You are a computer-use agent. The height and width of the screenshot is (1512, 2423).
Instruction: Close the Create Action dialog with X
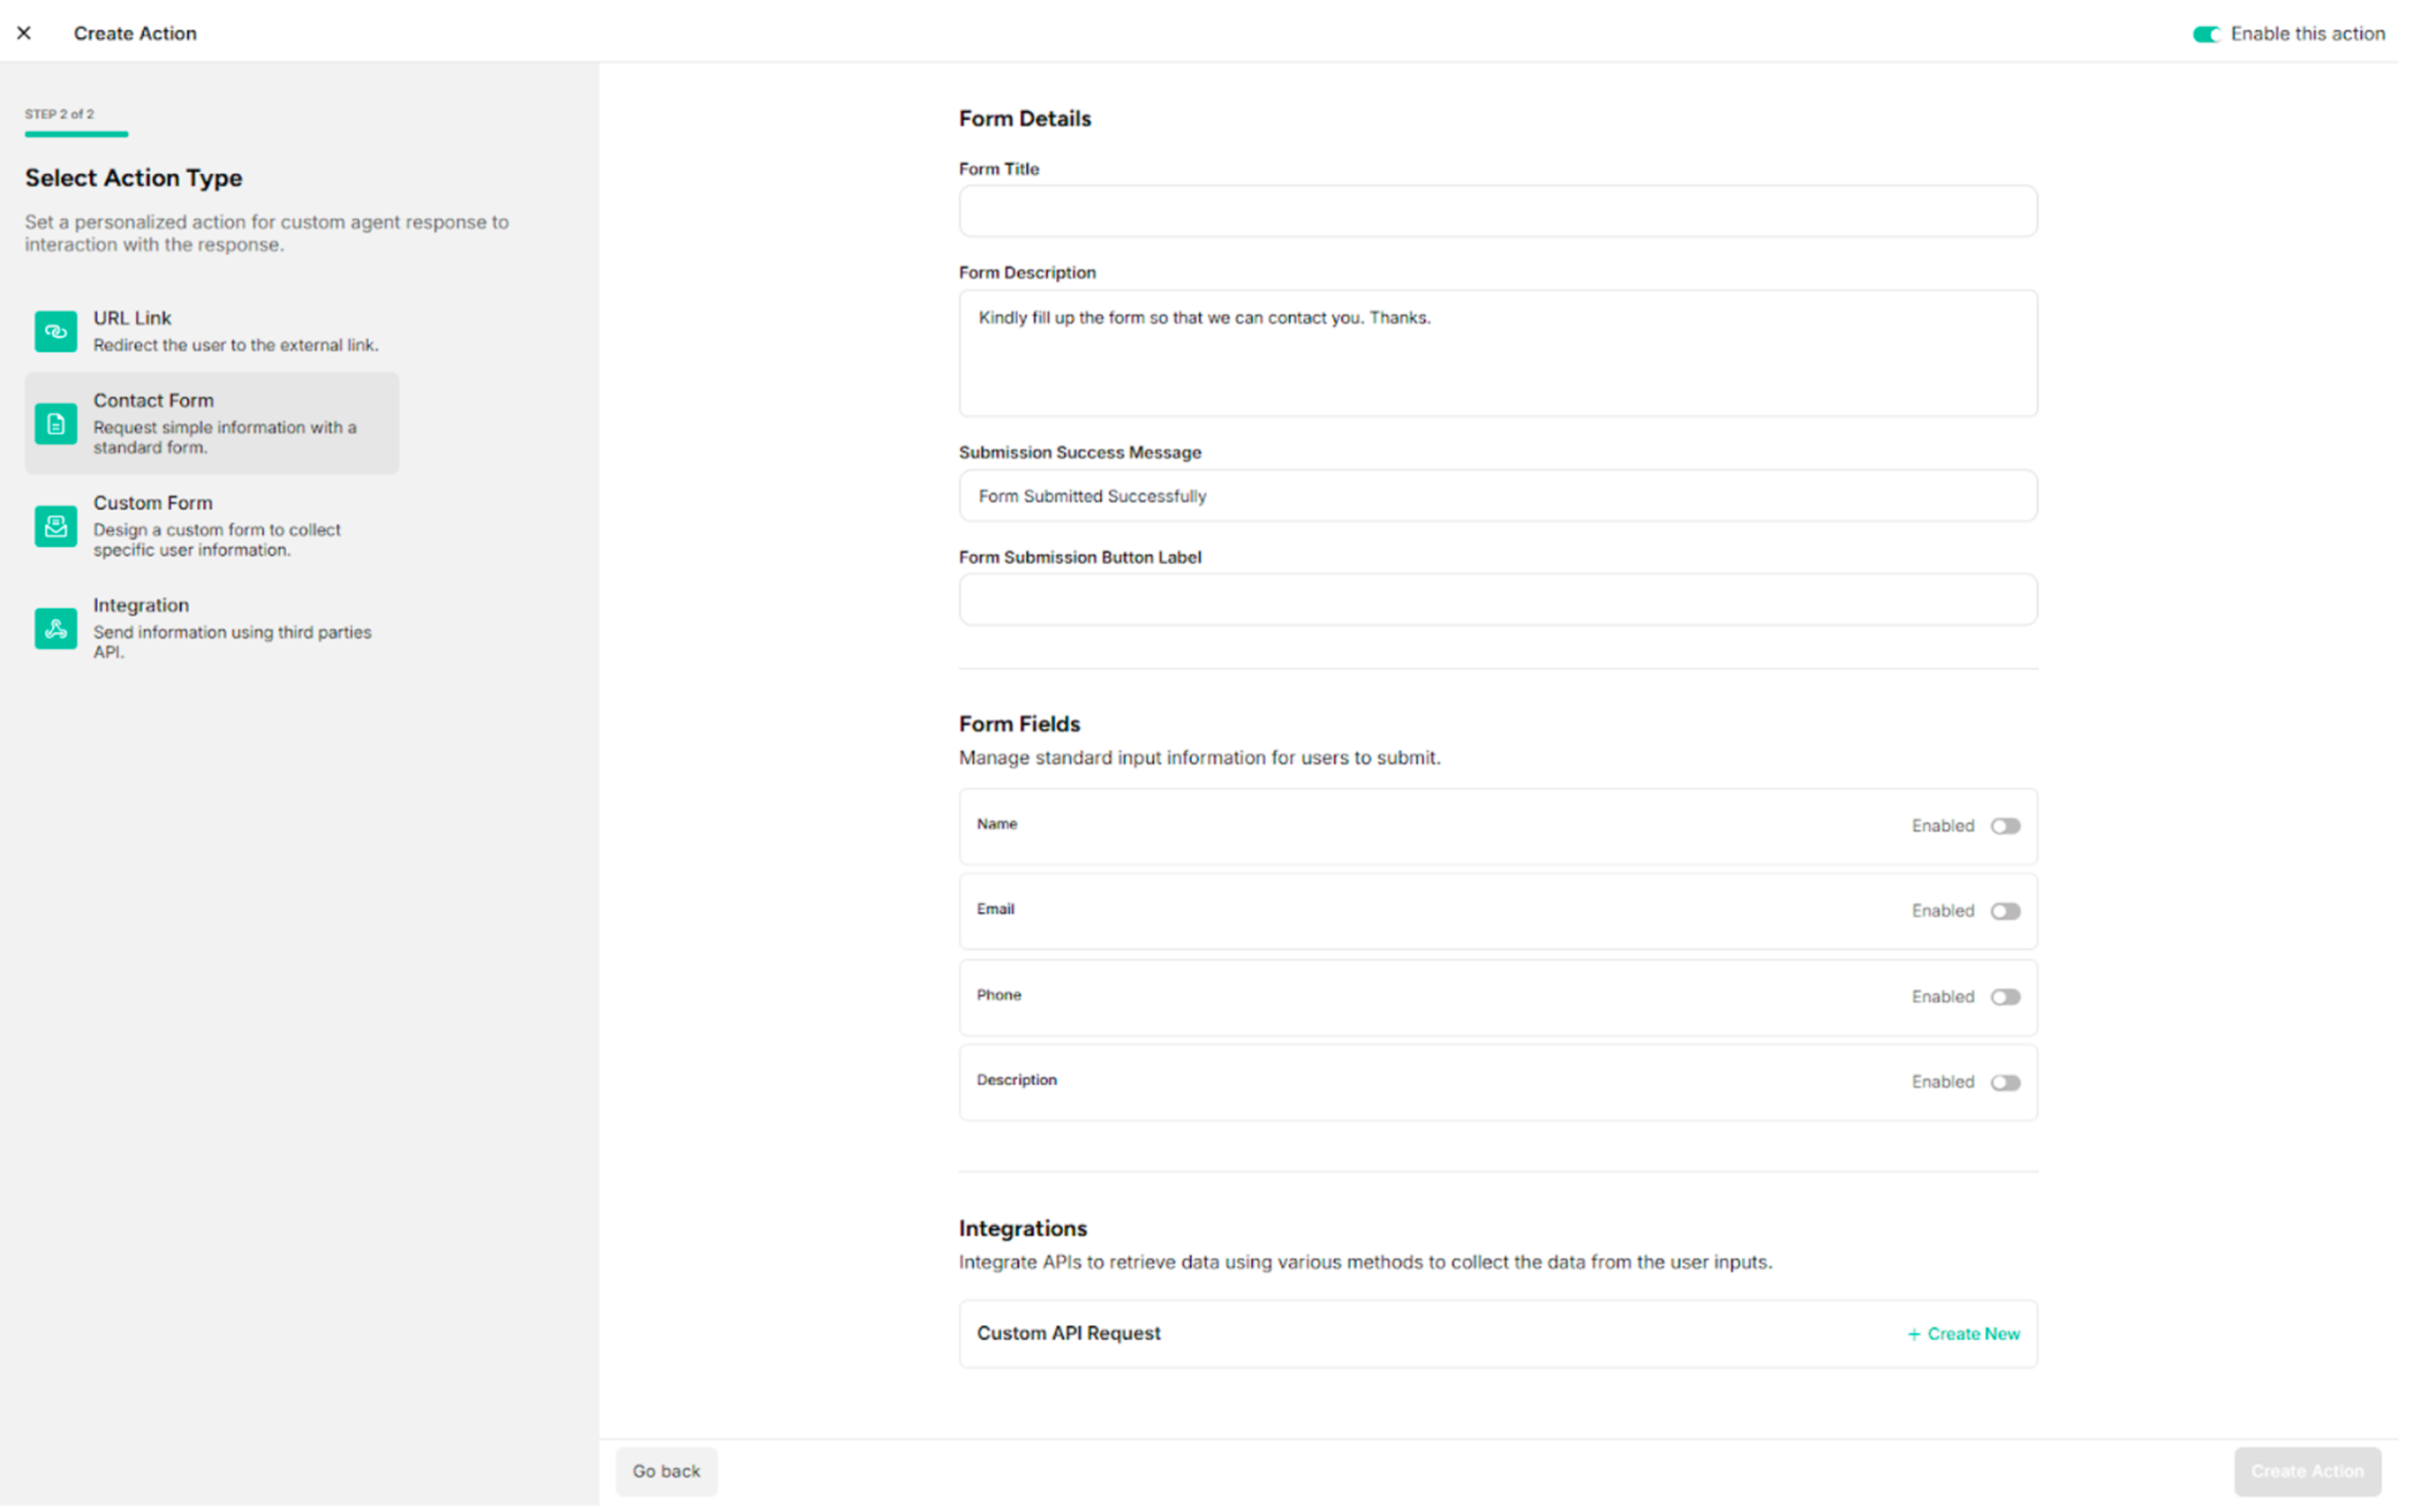coord(24,33)
